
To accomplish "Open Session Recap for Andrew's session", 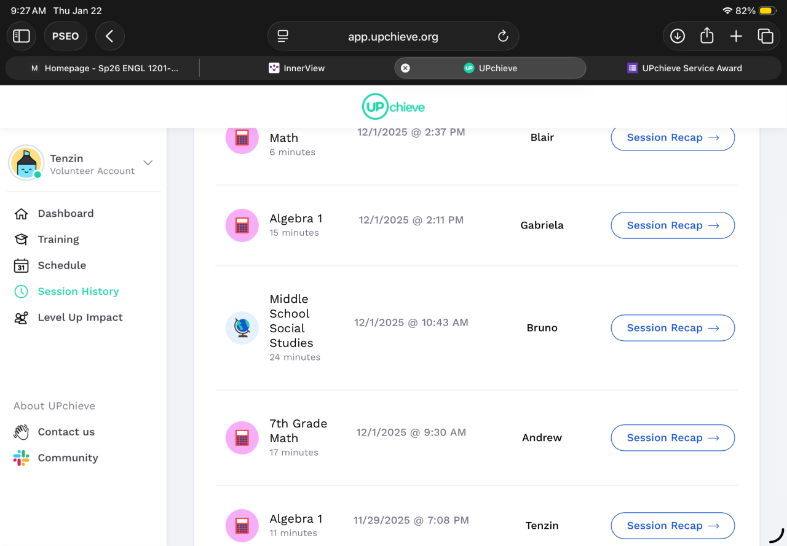I will click(x=672, y=438).
